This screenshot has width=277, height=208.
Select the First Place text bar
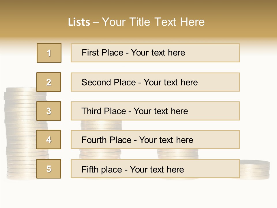(155, 53)
